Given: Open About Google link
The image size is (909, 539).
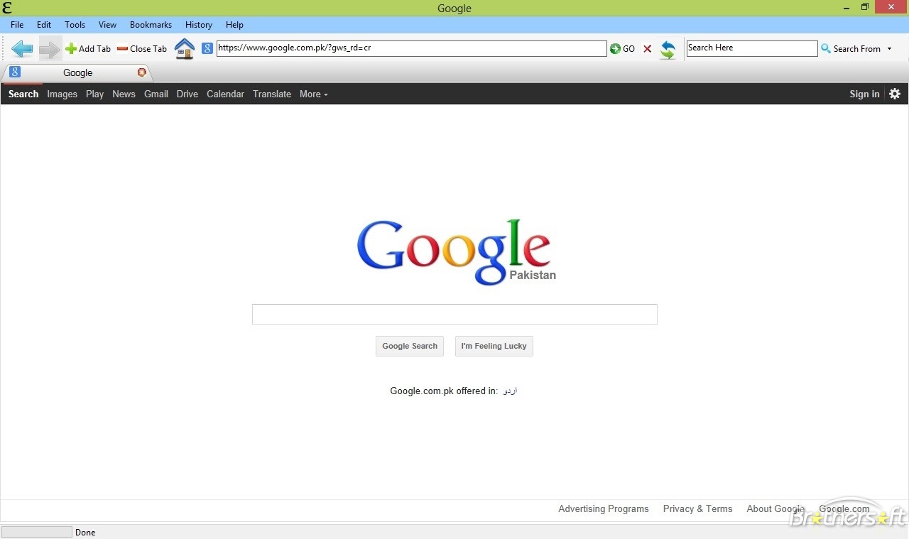Looking at the screenshot, I should coord(775,508).
